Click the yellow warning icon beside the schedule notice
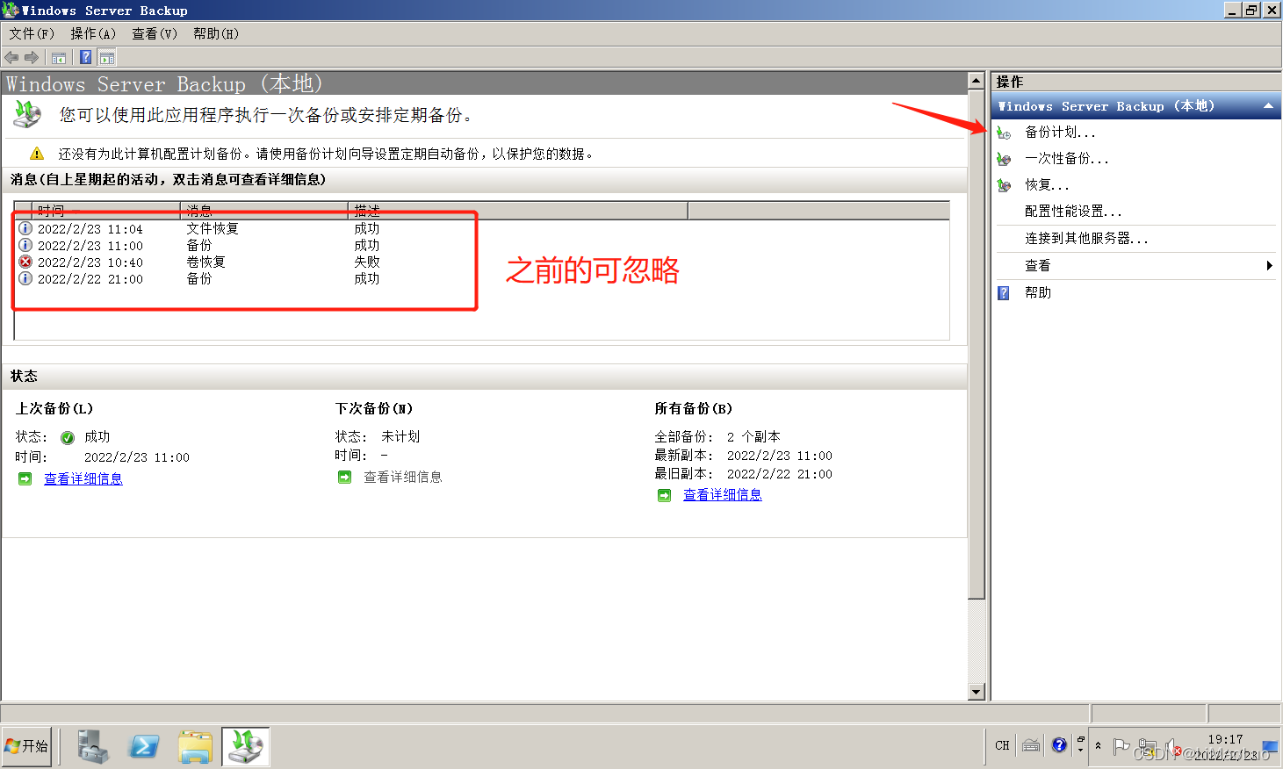 point(37,154)
